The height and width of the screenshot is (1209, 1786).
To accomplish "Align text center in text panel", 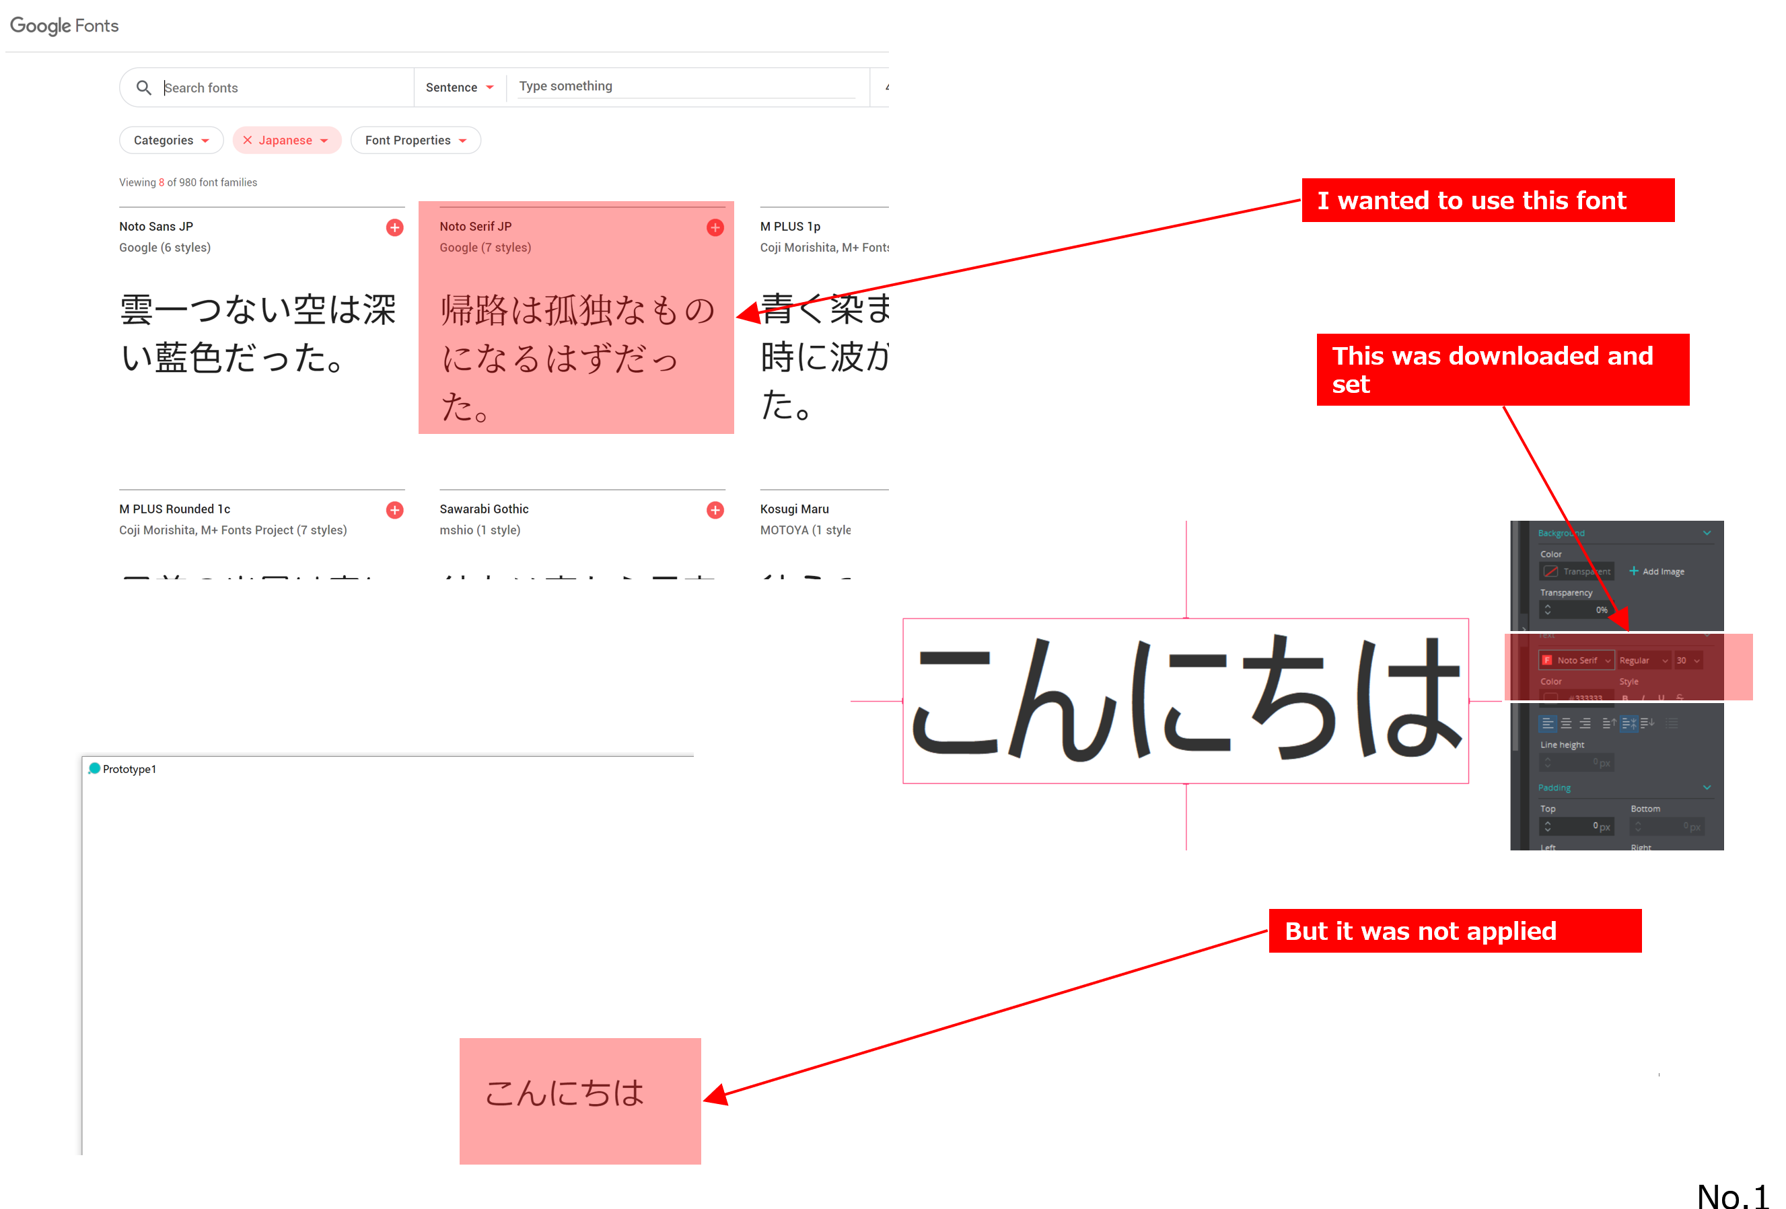I will 1566,723.
